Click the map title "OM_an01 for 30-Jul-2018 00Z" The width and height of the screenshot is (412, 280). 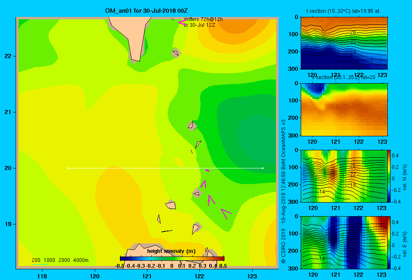(146, 11)
